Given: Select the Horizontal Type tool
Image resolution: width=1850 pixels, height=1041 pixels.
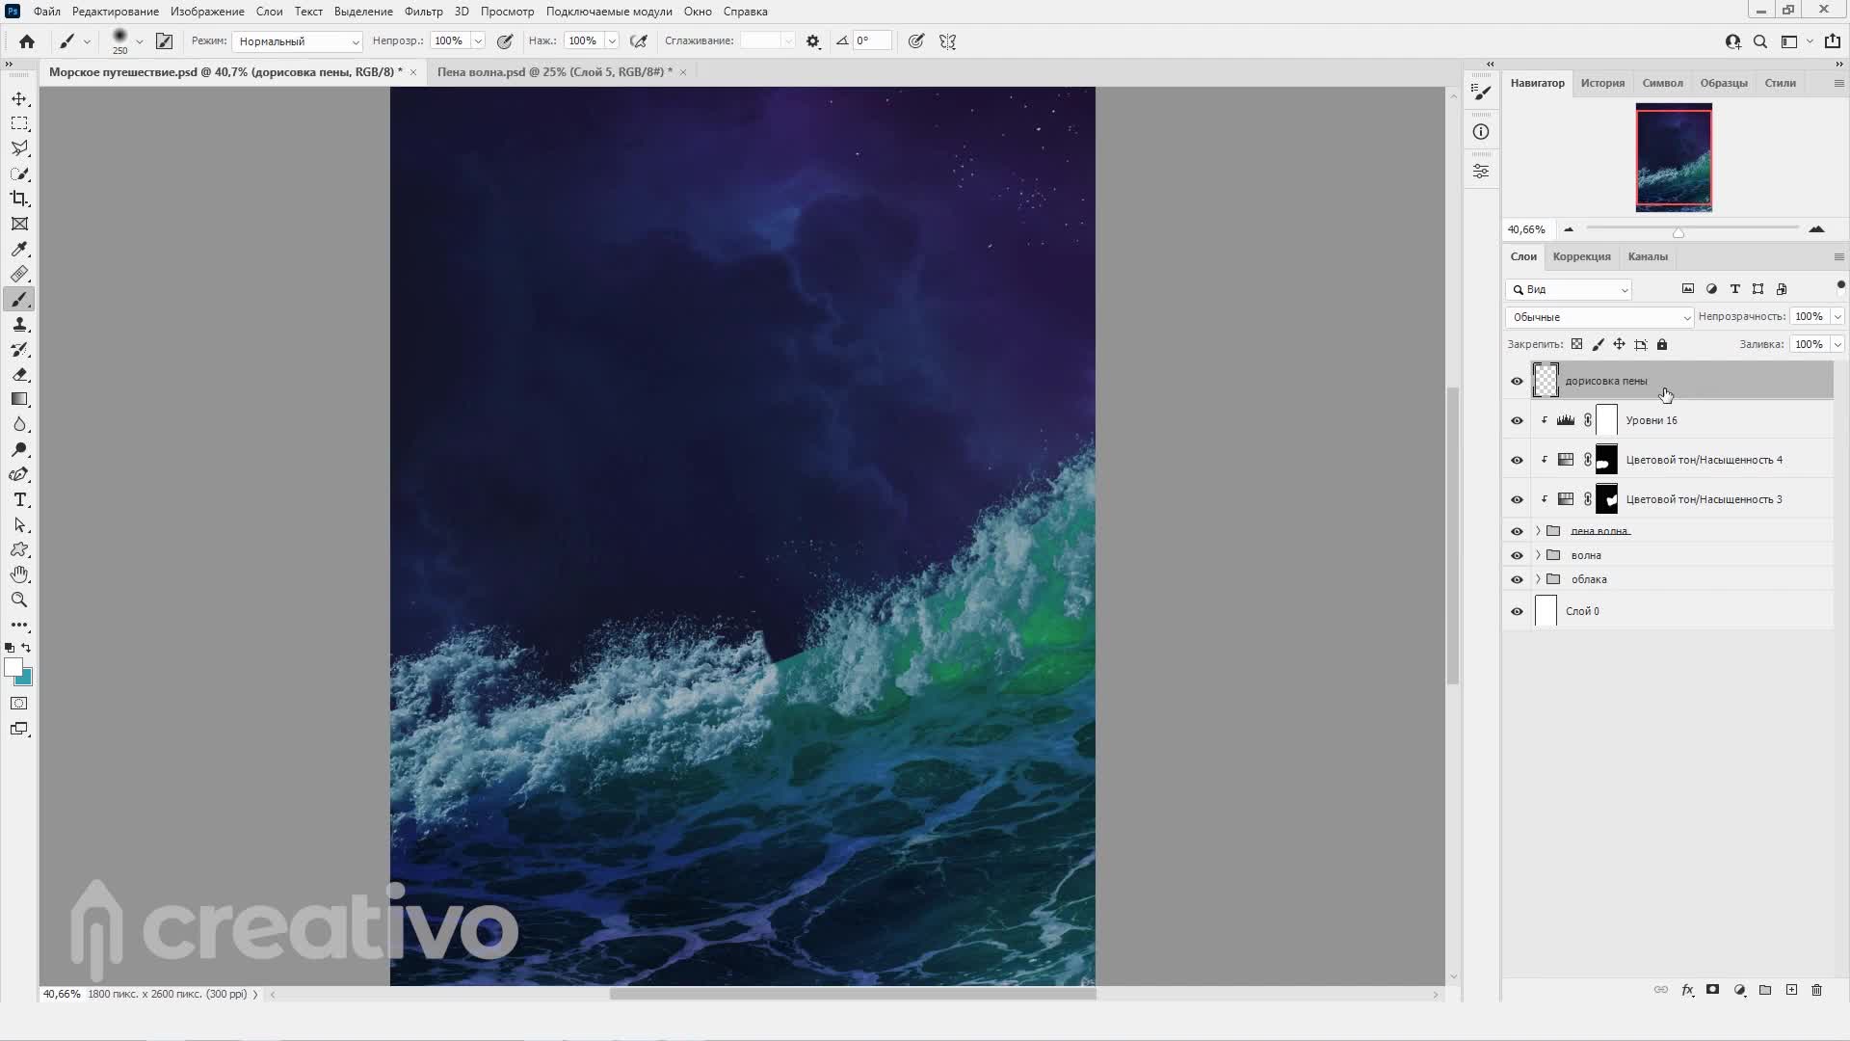Looking at the screenshot, I should [x=19, y=500].
